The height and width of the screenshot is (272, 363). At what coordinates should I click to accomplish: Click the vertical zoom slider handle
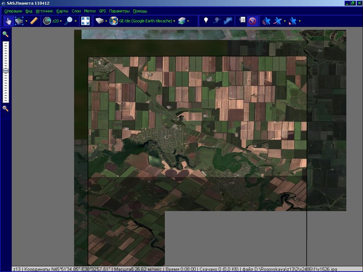point(6,71)
